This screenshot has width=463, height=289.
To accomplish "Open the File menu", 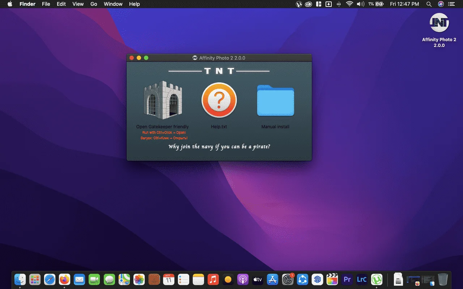I will pos(46,4).
